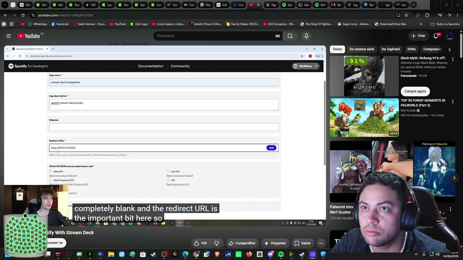
Task: Open the Criar create menu
Action: (x=418, y=36)
